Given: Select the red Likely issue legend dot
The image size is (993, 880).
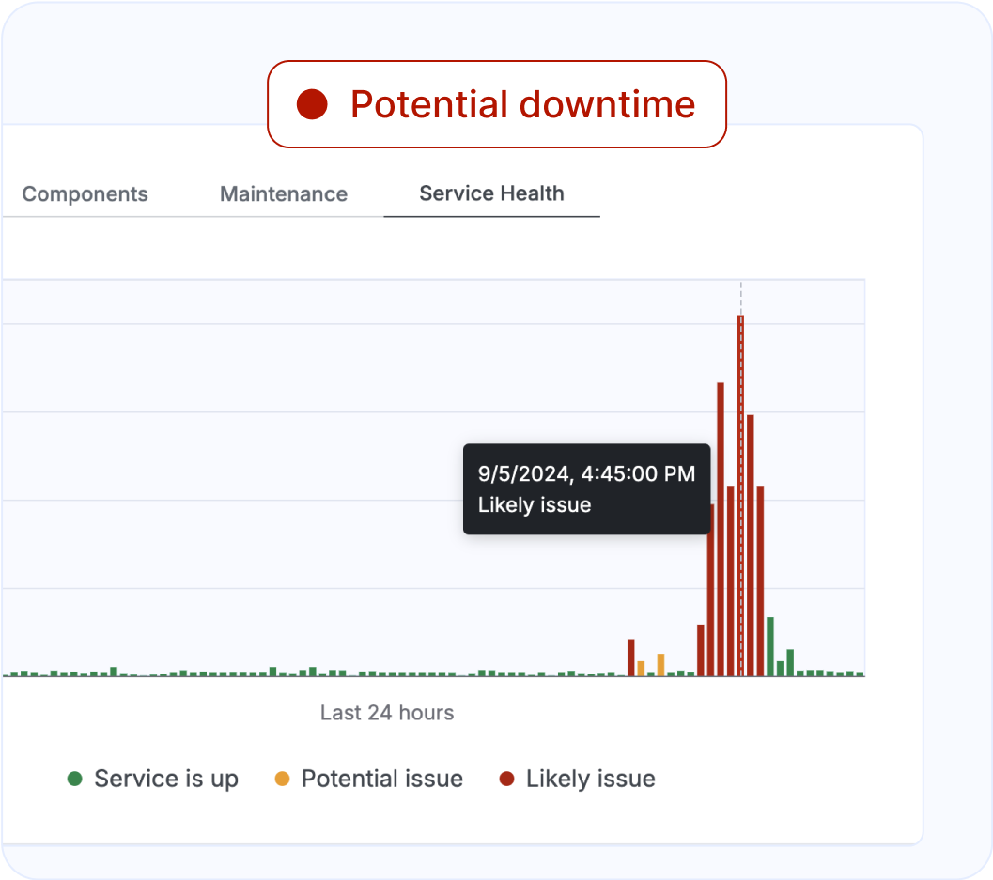Looking at the screenshot, I should [x=507, y=780].
